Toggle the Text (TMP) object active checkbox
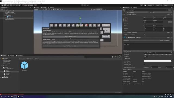174x98 pixels. (127, 10)
